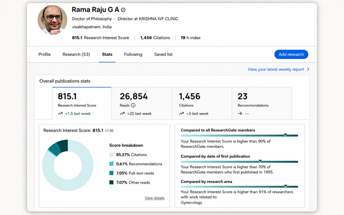Viewport: 344px width, 215px height.
Task: Click the Doctor of Philosophy text
Action: 92,19
